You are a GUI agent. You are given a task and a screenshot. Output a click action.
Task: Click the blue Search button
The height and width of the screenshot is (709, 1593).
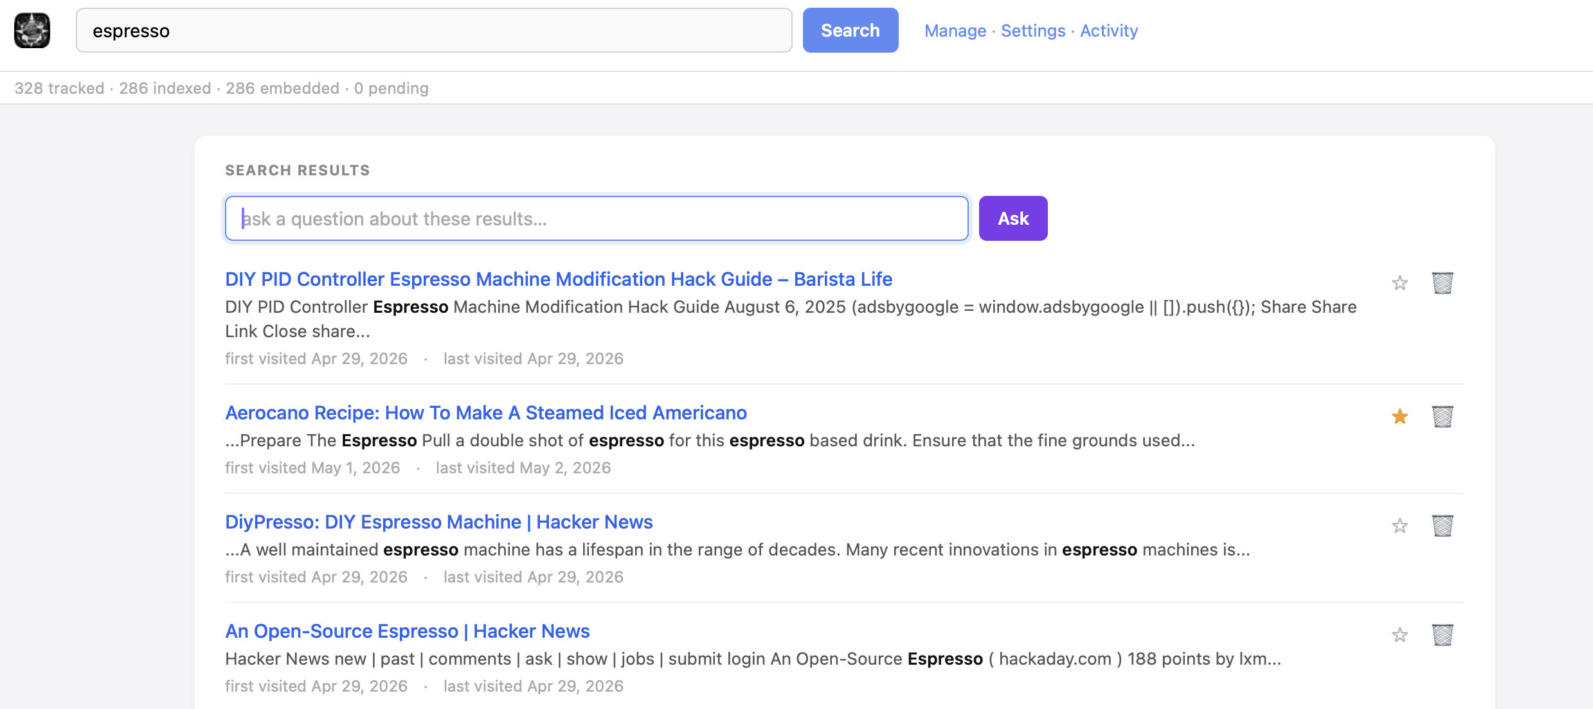tap(851, 30)
